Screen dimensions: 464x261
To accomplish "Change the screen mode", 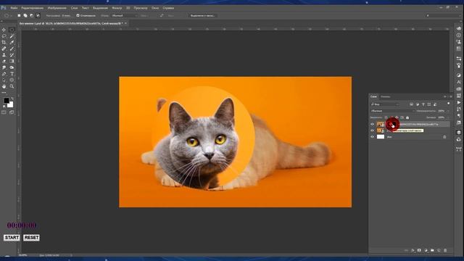I will 12,112.
